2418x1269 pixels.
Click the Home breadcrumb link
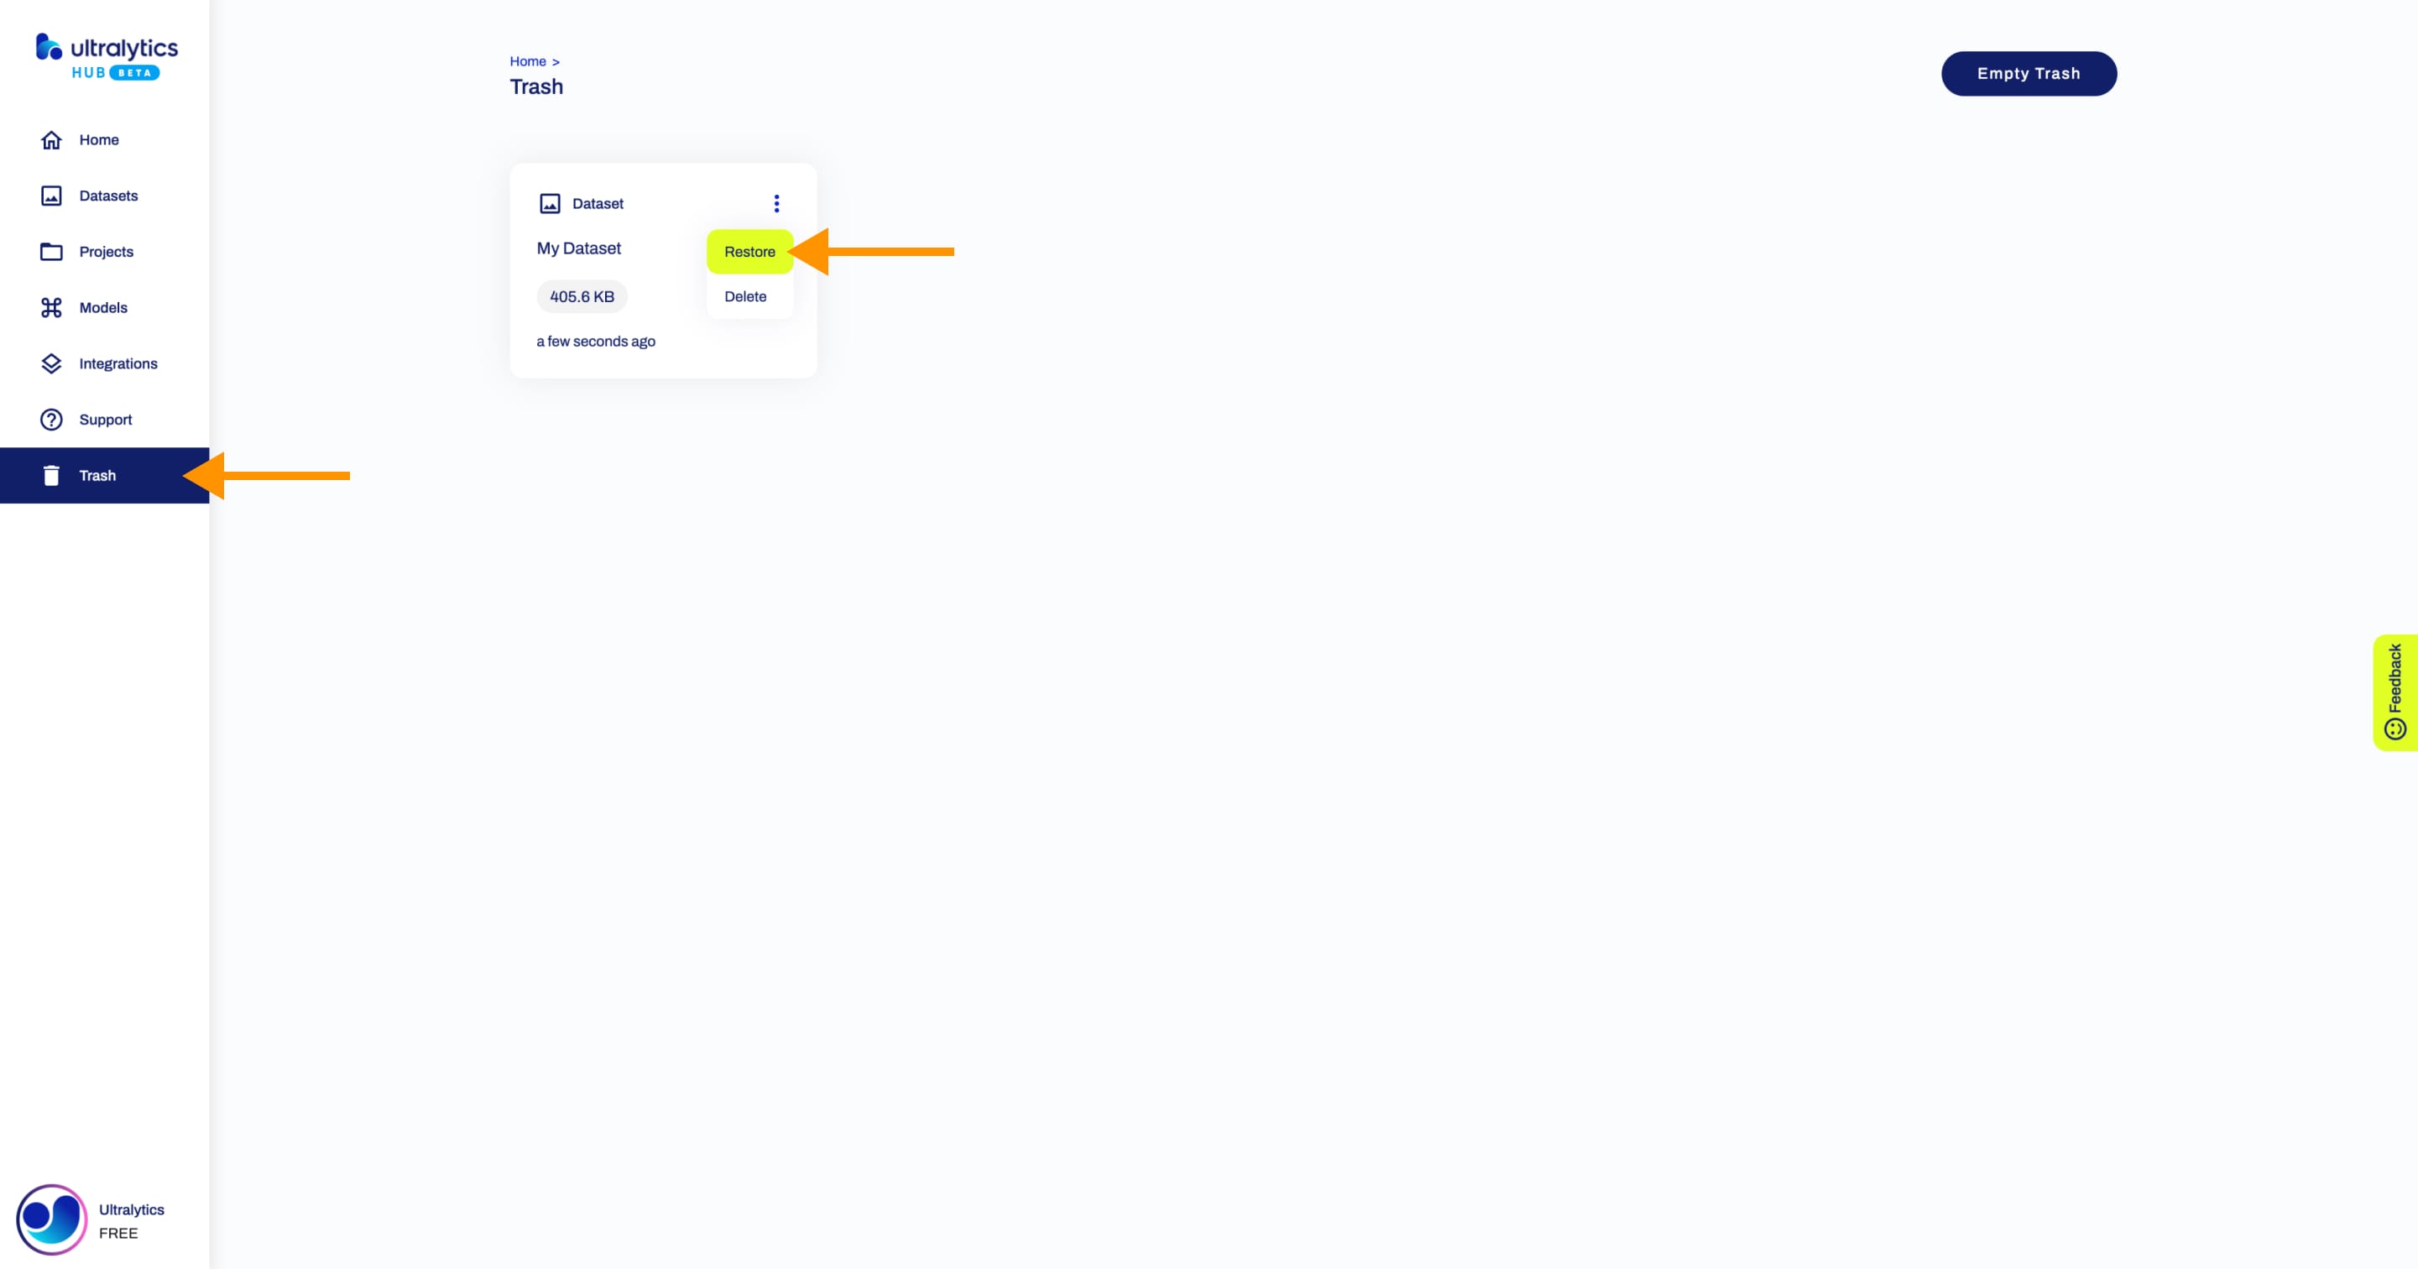(x=528, y=59)
